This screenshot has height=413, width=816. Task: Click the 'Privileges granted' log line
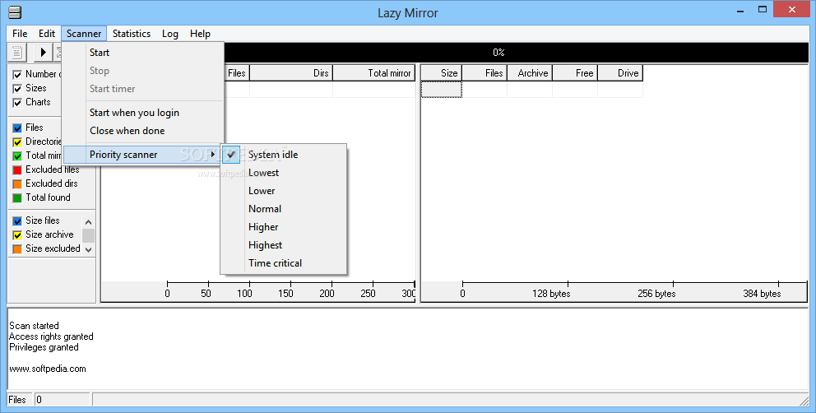pos(44,347)
